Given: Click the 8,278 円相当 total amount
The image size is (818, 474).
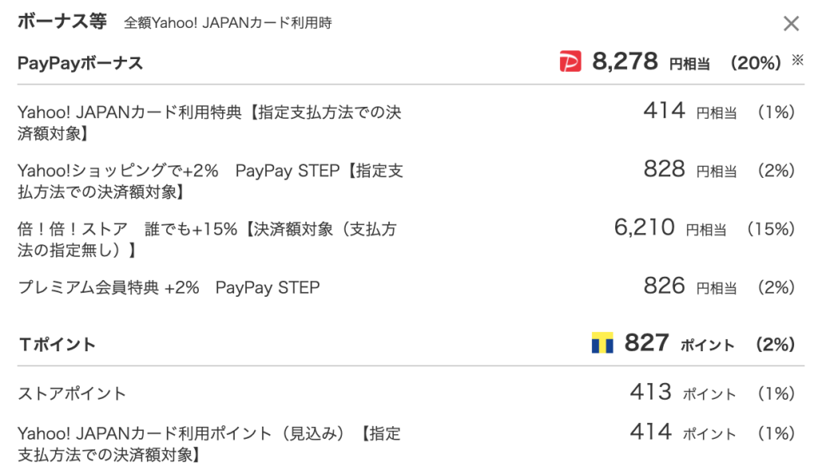Looking at the screenshot, I should coord(650,62).
